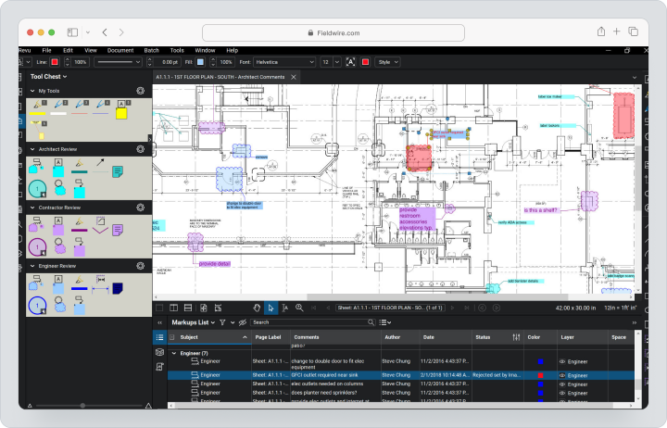
Task: Pick the arrow tool in Architect Review
Action: coord(100,162)
